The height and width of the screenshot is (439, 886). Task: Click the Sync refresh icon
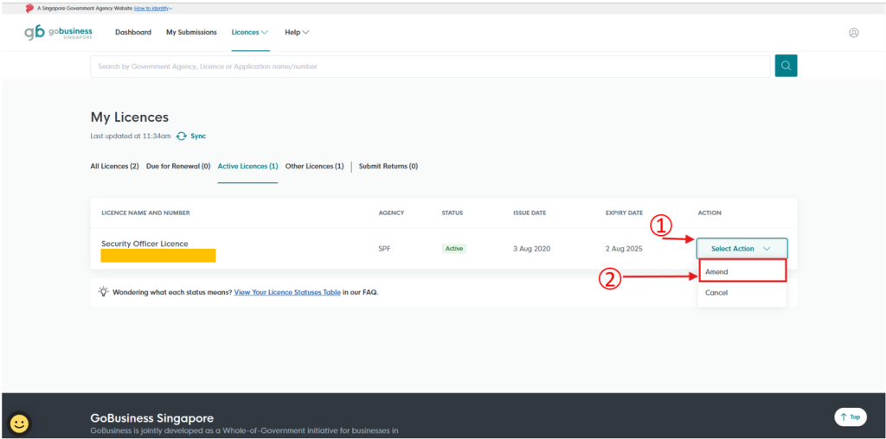[182, 136]
